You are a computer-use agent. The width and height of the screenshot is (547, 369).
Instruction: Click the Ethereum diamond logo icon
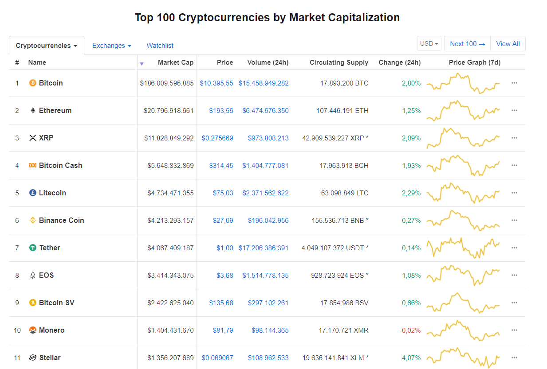[32, 110]
